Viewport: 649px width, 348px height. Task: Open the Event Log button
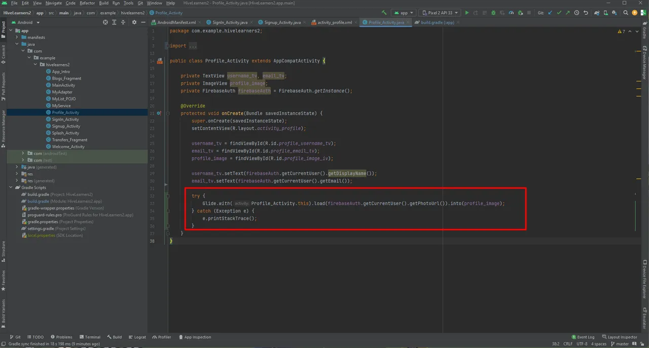pos(583,337)
